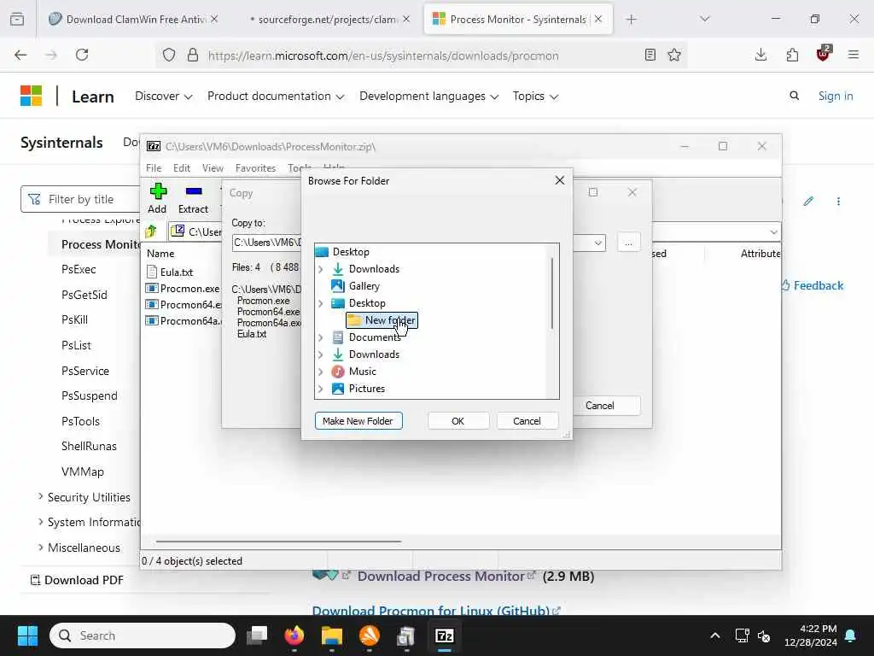The image size is (874, 656).
Task: Open the Firefox hamburger menu
Action: [854, 55]
